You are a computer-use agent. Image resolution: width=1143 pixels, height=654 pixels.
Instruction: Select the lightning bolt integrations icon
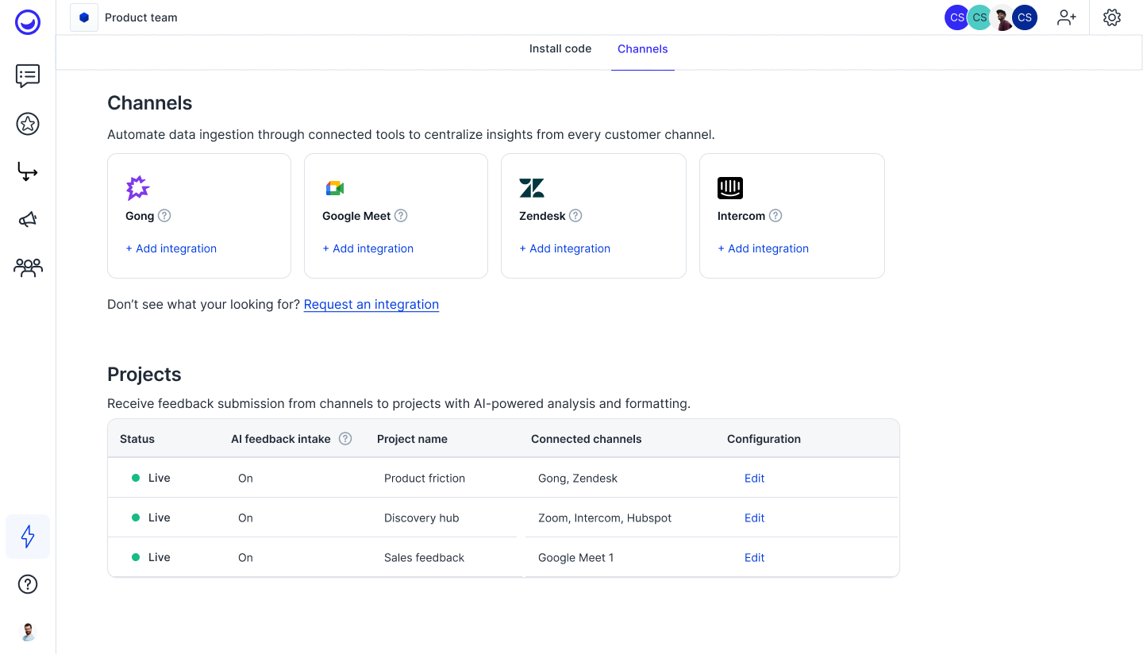point(27,537)
